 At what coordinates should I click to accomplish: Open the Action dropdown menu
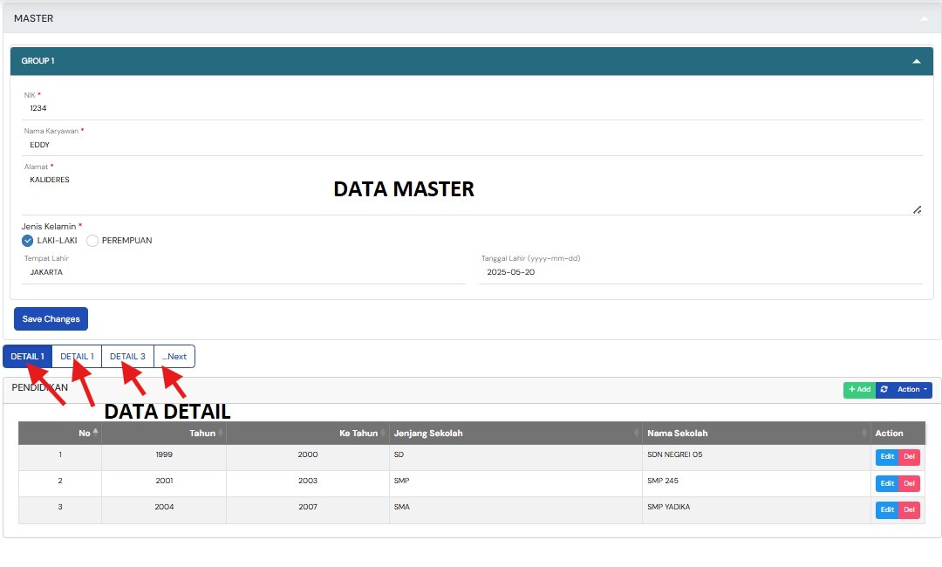[912, 390]
